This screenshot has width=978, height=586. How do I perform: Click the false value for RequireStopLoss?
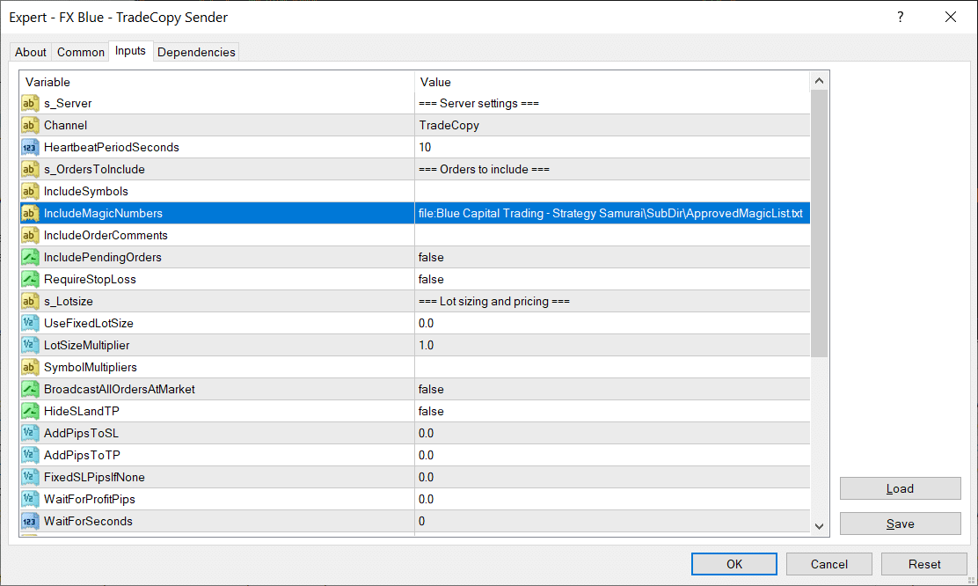(x=431, y=279)
